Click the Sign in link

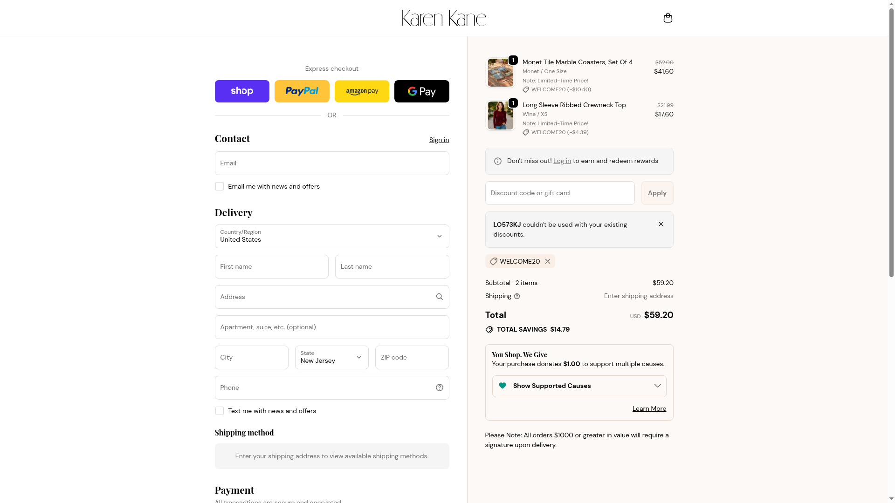click(x=439, y=140)
